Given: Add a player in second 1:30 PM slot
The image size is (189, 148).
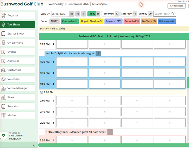Looking at the screenshot, I should click(104, 62).
